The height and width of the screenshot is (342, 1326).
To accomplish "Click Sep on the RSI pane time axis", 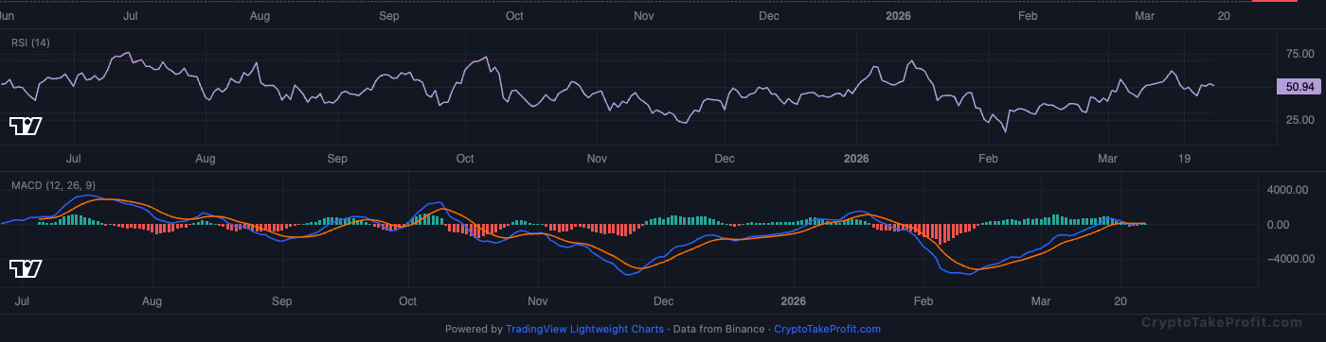I will click(336, 159).
